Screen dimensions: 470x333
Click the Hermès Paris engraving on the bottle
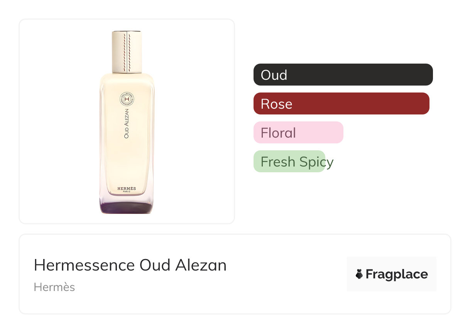pyautogui.click(x=127, y=190)
